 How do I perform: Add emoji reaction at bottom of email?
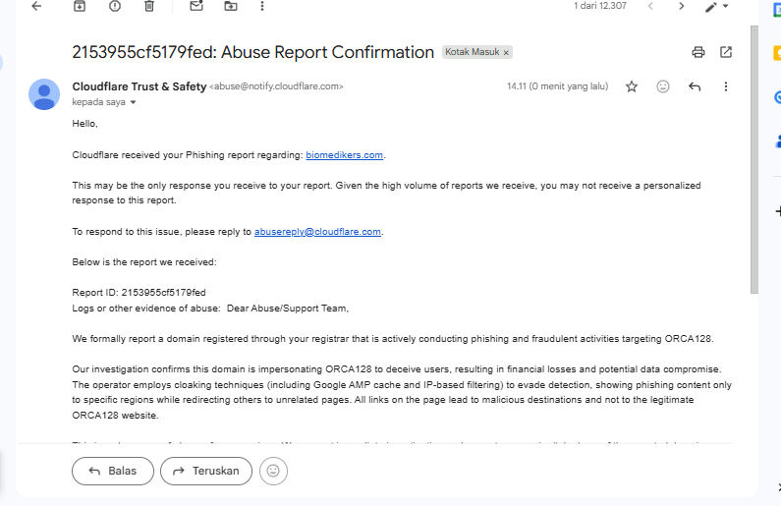click(273, 471)
